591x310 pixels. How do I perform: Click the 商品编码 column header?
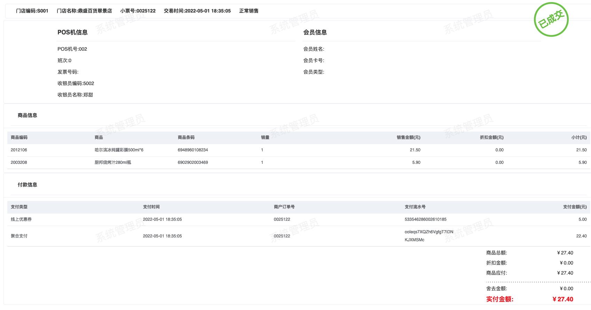tap(19, 137)
